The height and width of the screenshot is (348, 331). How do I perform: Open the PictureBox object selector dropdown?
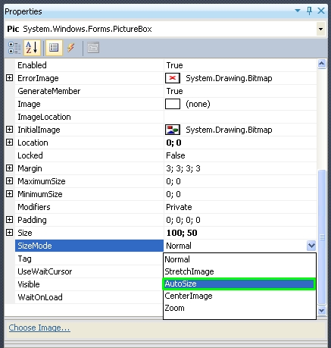pos(320,29)
